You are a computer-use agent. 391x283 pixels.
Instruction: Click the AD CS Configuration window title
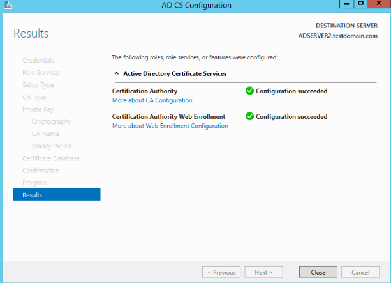click(196, 5)
